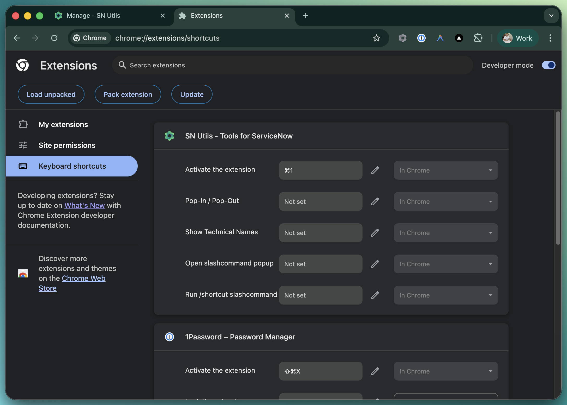Edit the Activate the extension shortcut pencil
The height and width of the screenshot is (405, 567).
point(375,170)
